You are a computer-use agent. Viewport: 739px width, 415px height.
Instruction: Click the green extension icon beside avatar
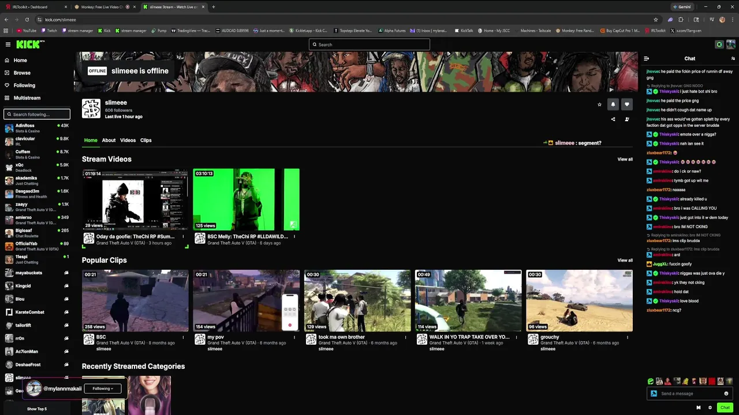click(x=719, y=44)
